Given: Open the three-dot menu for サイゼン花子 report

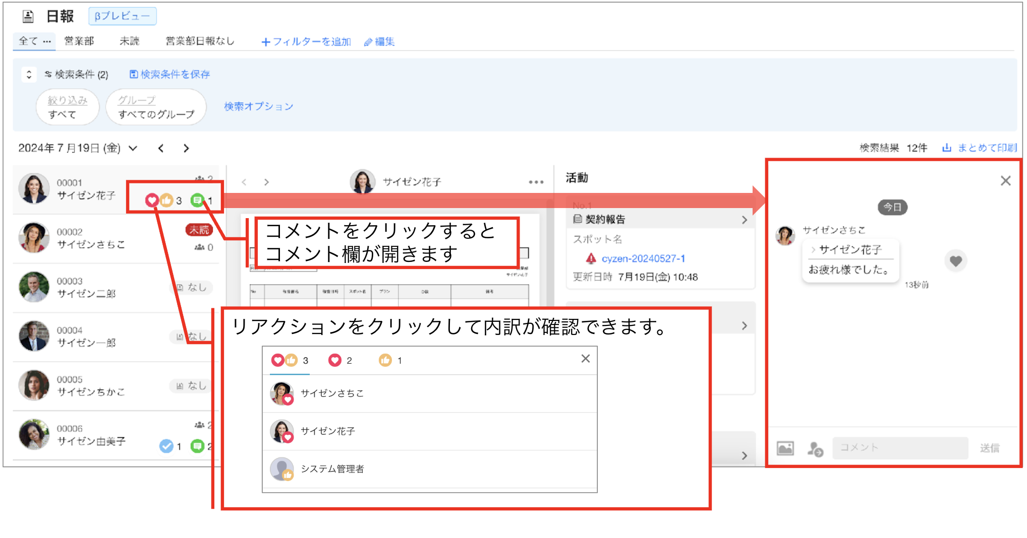Looking at the screenshot, I should point(536,182).
